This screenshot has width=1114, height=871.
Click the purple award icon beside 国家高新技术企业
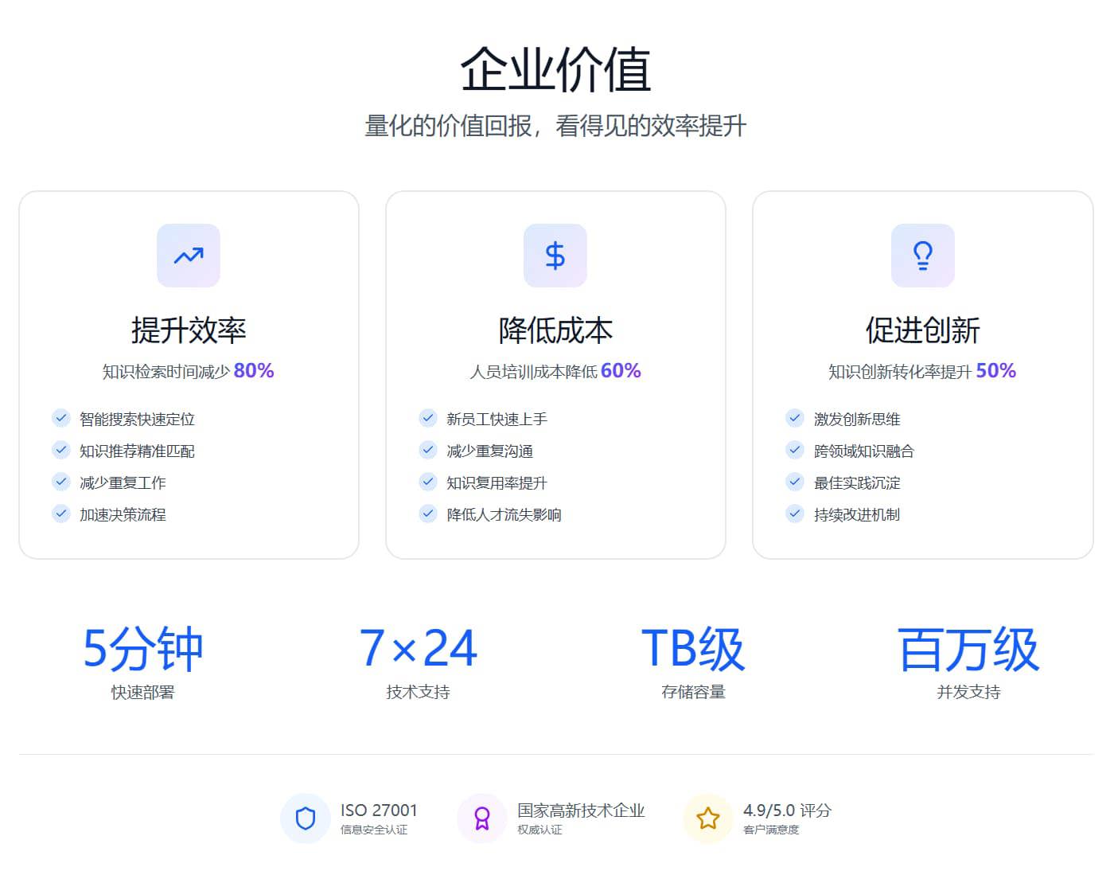coord(482,818)
